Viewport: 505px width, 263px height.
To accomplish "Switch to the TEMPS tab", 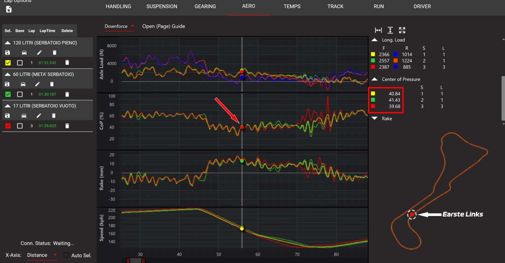I will point(292,6).
